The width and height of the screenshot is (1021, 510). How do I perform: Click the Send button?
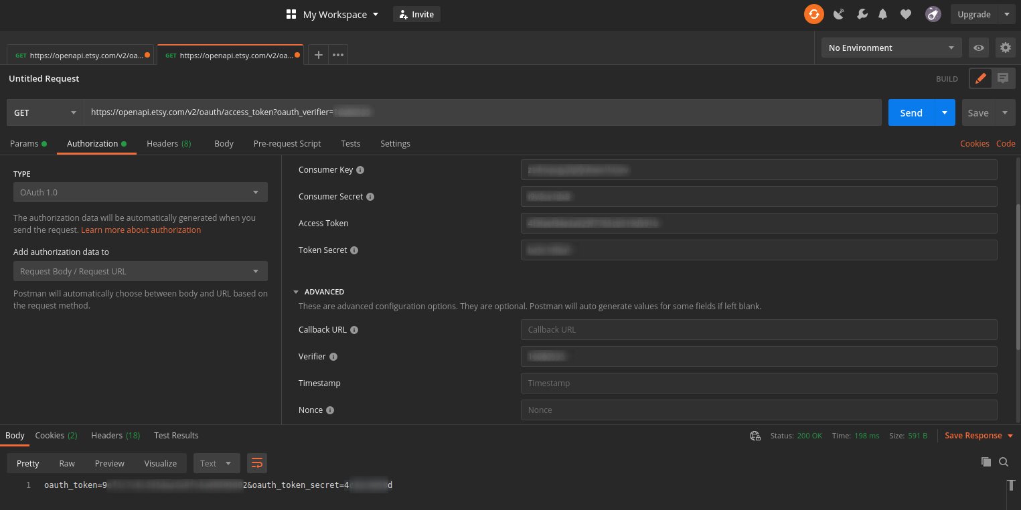pyautogui.click(x=911, y=112)
